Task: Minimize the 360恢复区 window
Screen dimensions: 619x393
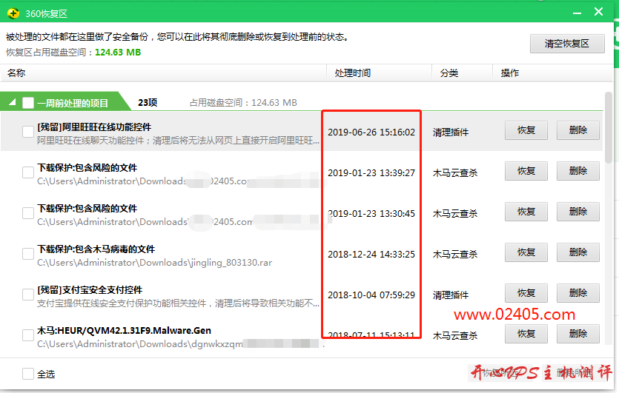Action: 574,12
